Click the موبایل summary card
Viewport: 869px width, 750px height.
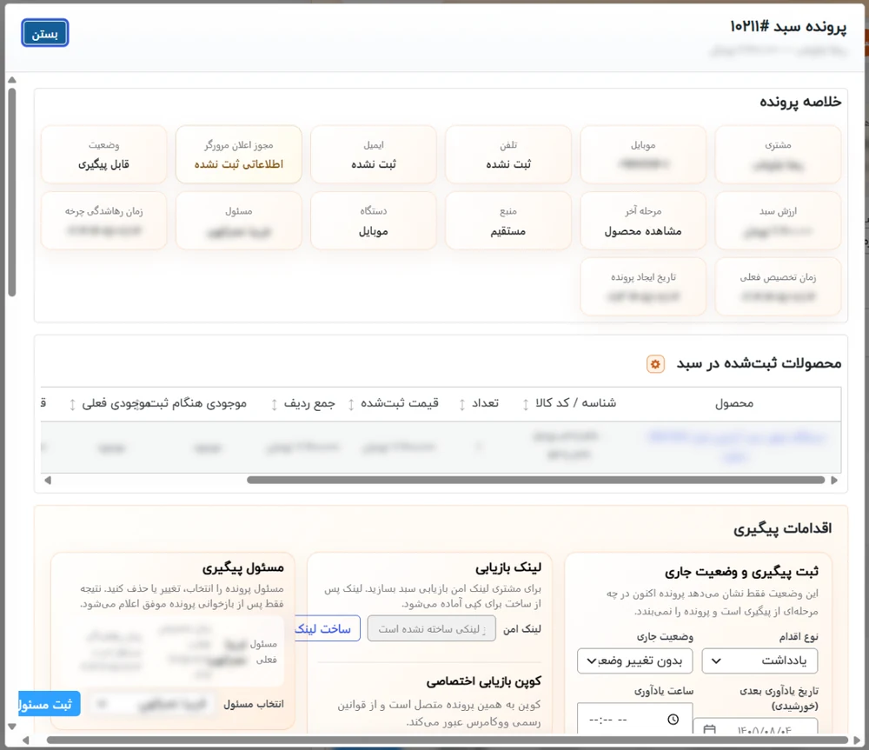click(x=643, y=154)
